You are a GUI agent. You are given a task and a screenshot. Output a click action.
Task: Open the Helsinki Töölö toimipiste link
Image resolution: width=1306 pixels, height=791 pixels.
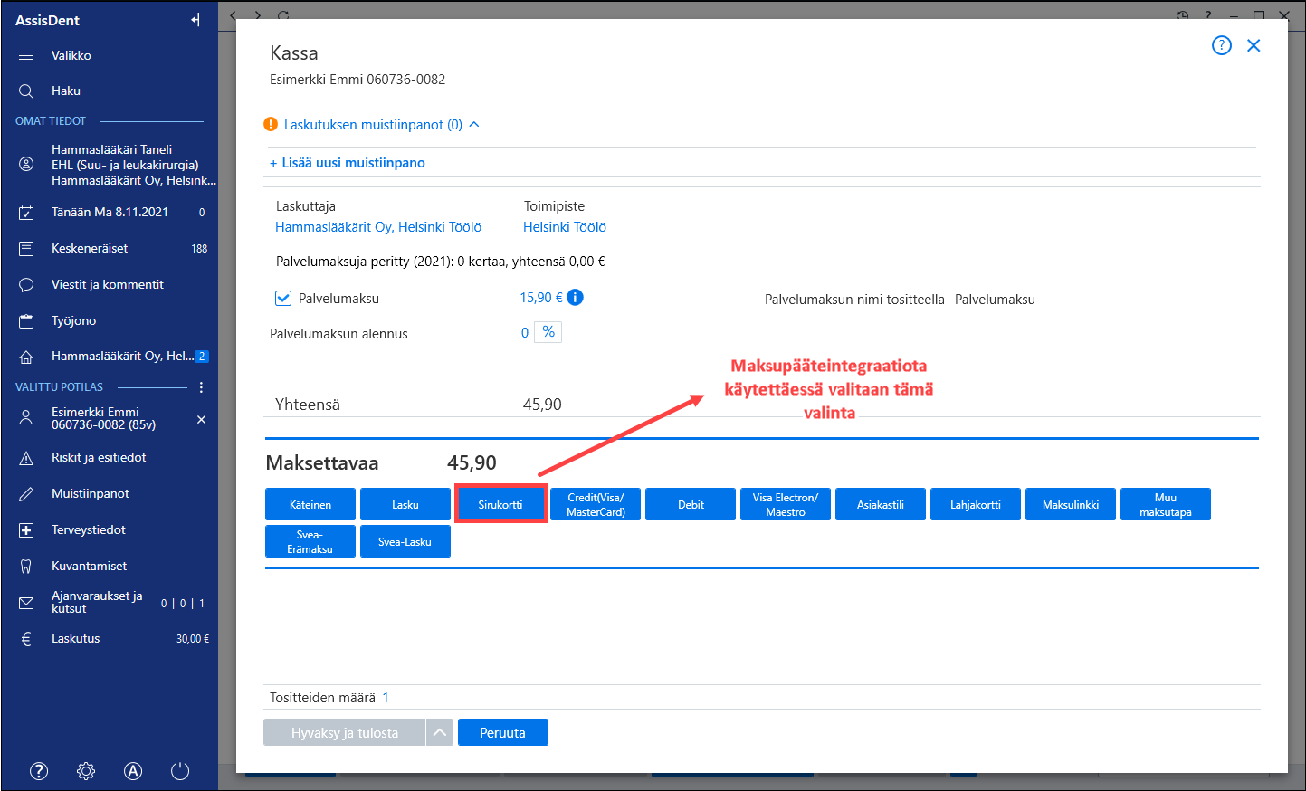coord(565,227)
